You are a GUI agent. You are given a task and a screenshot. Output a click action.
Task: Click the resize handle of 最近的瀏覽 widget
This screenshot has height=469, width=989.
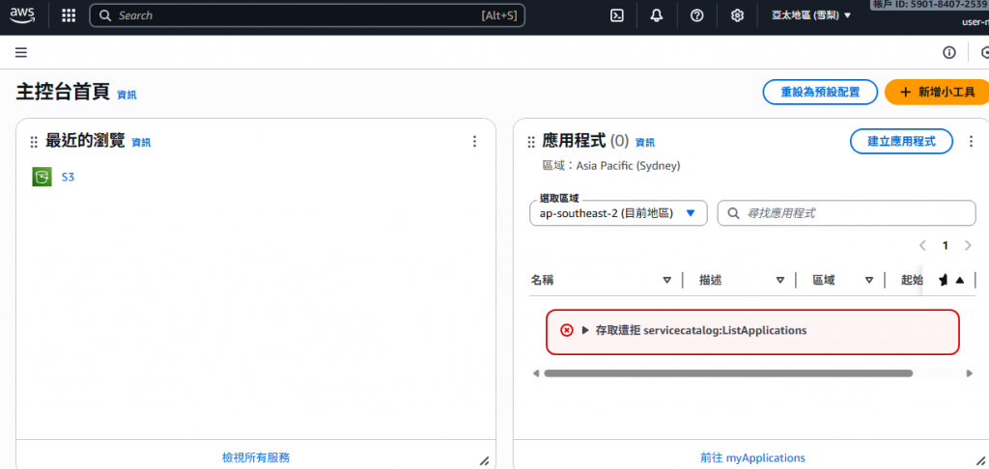(485, 461)
